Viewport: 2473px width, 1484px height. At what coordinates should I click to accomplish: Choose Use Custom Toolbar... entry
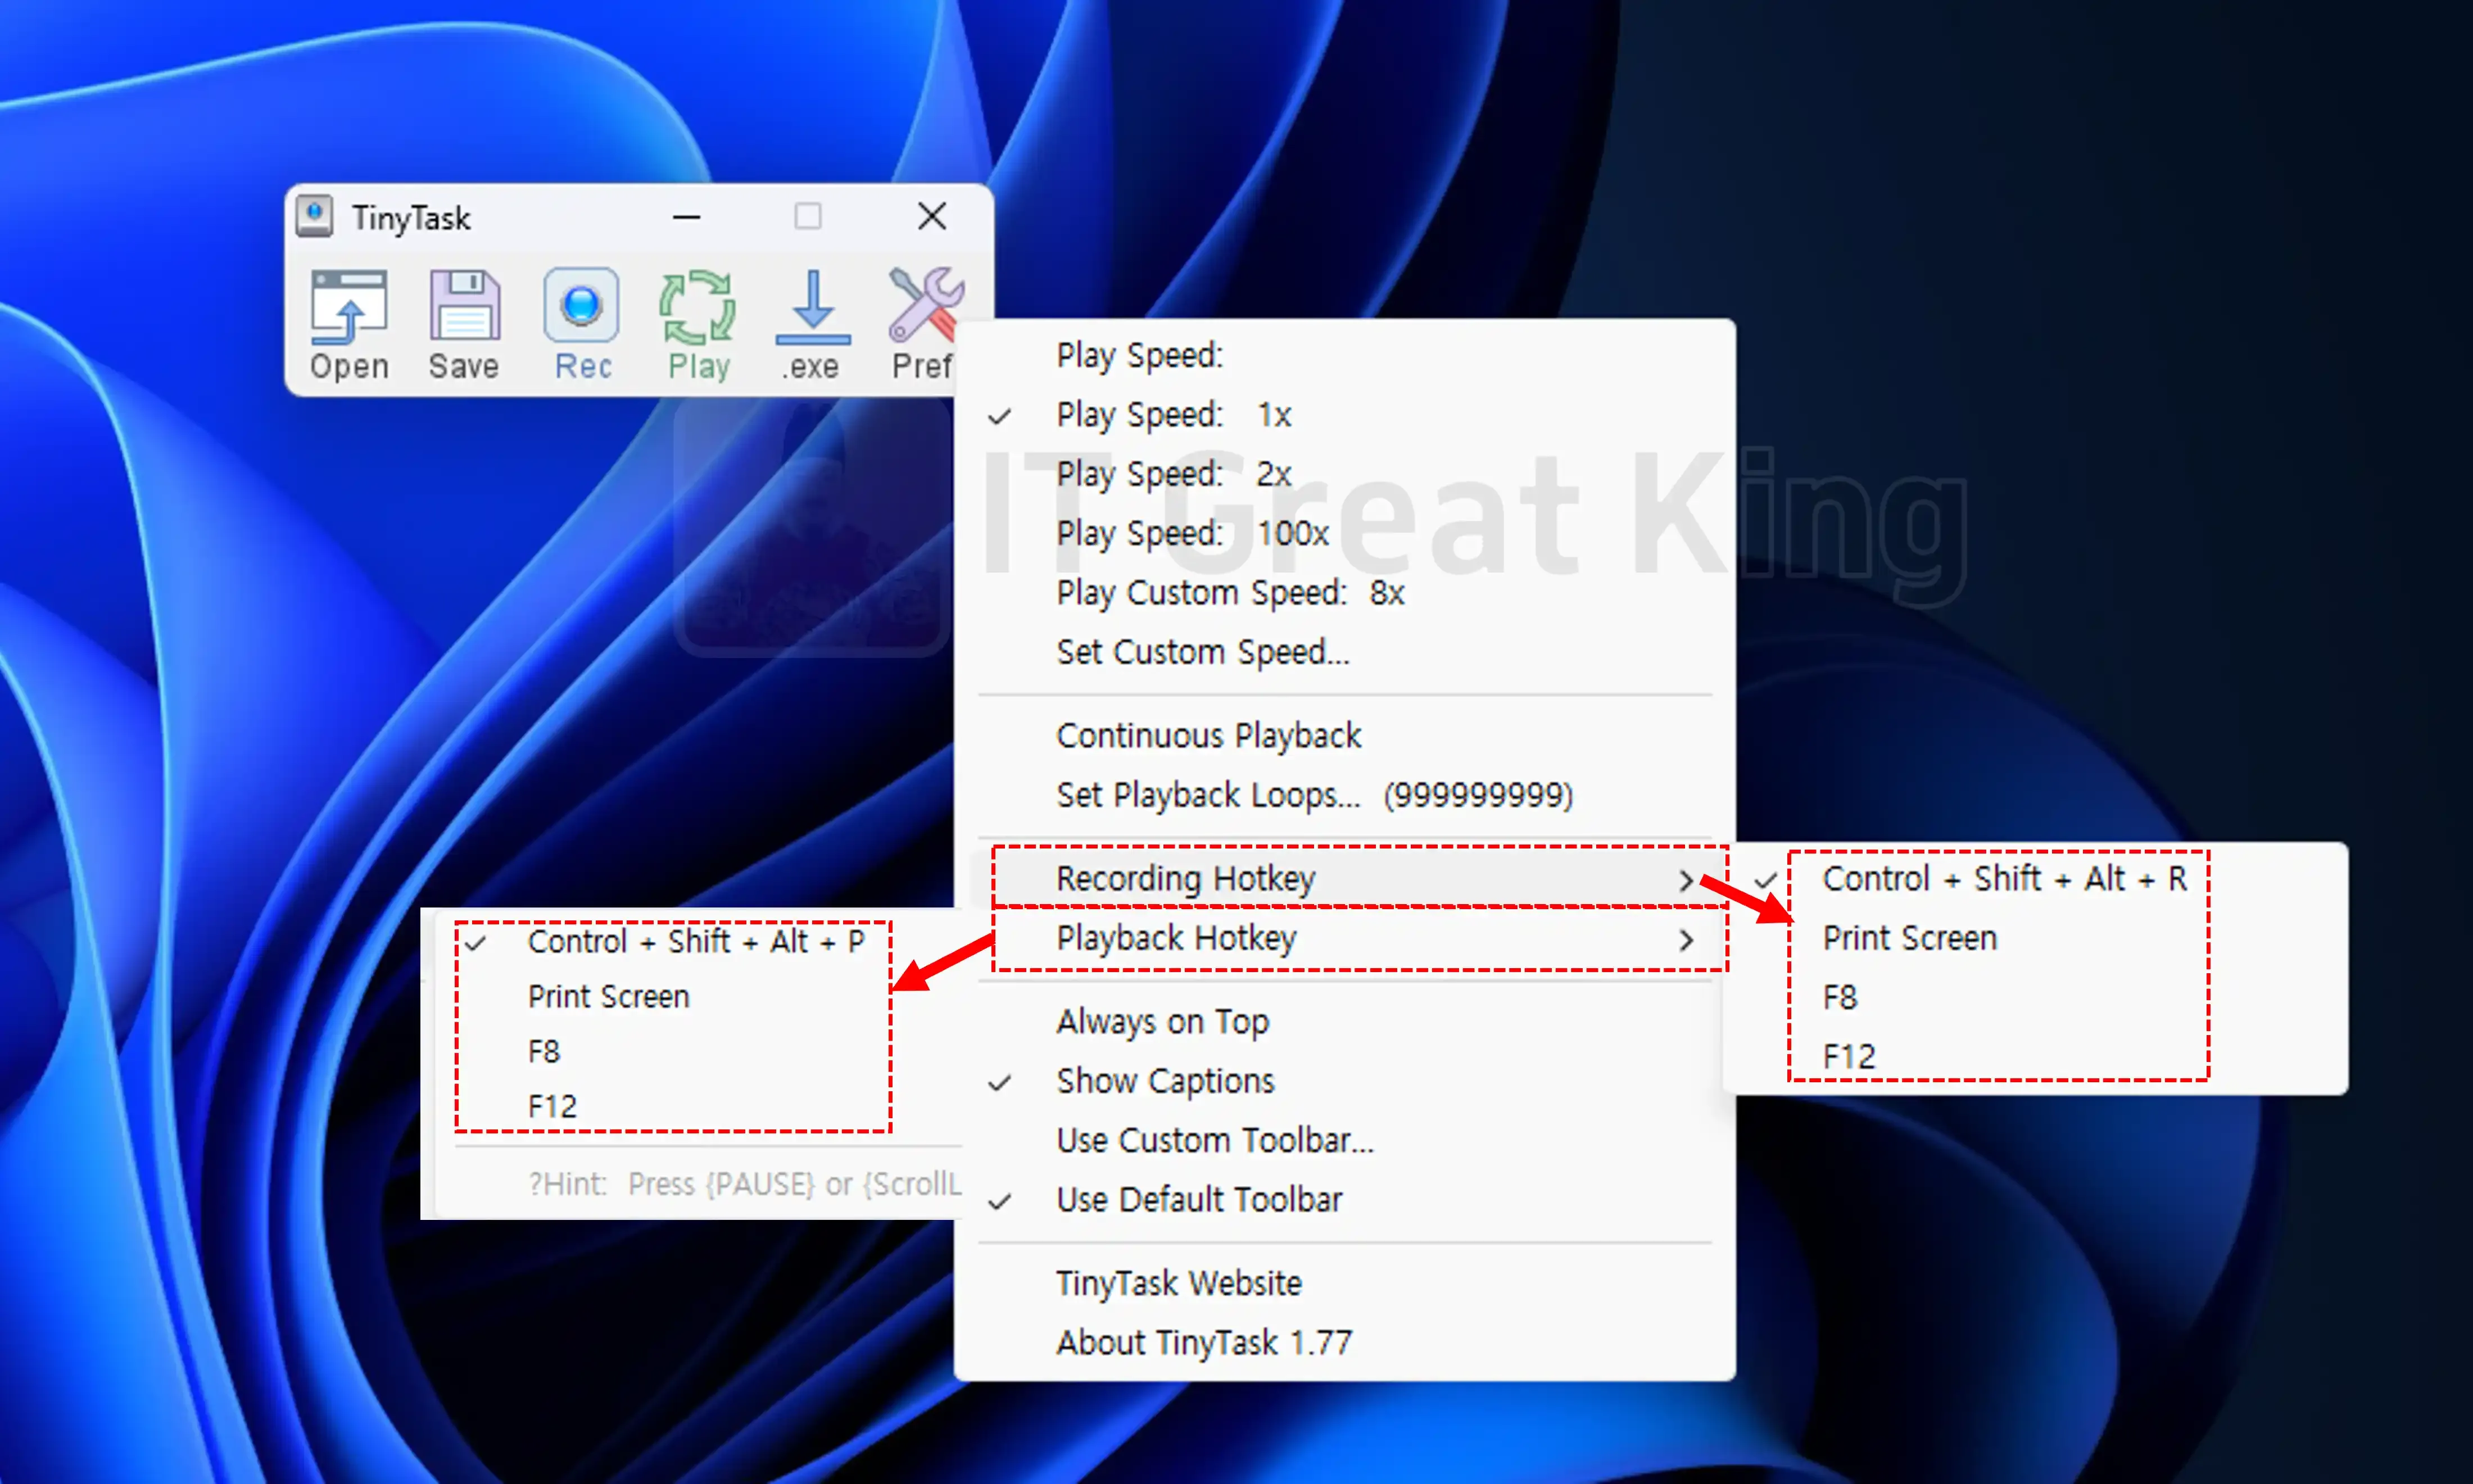[1344, 1140]
